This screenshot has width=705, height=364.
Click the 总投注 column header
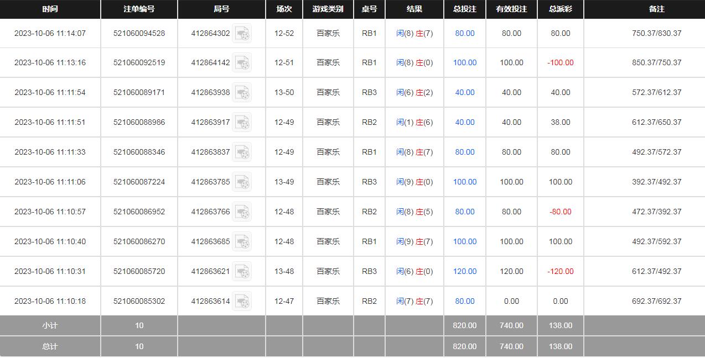[465, 9]
